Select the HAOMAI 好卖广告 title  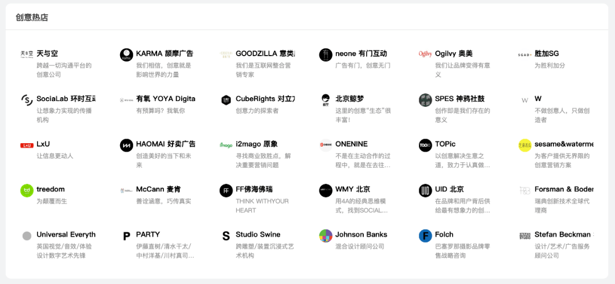point(165,144)
